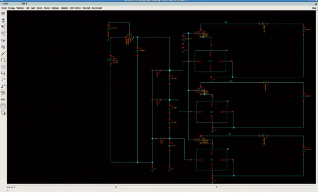Image resolution: width=319 pixels, height=196 pixels.
Task: Open the Add menu
Action: (x=33, y=8)
